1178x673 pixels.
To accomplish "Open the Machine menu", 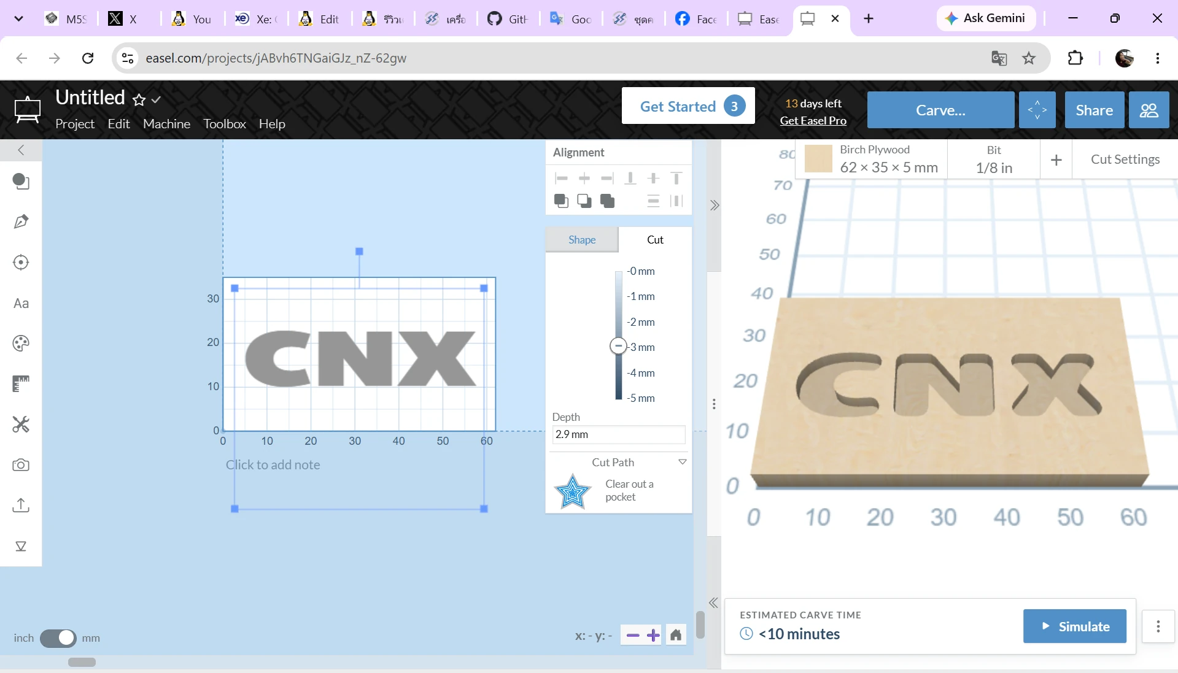I will coord(166,124).
